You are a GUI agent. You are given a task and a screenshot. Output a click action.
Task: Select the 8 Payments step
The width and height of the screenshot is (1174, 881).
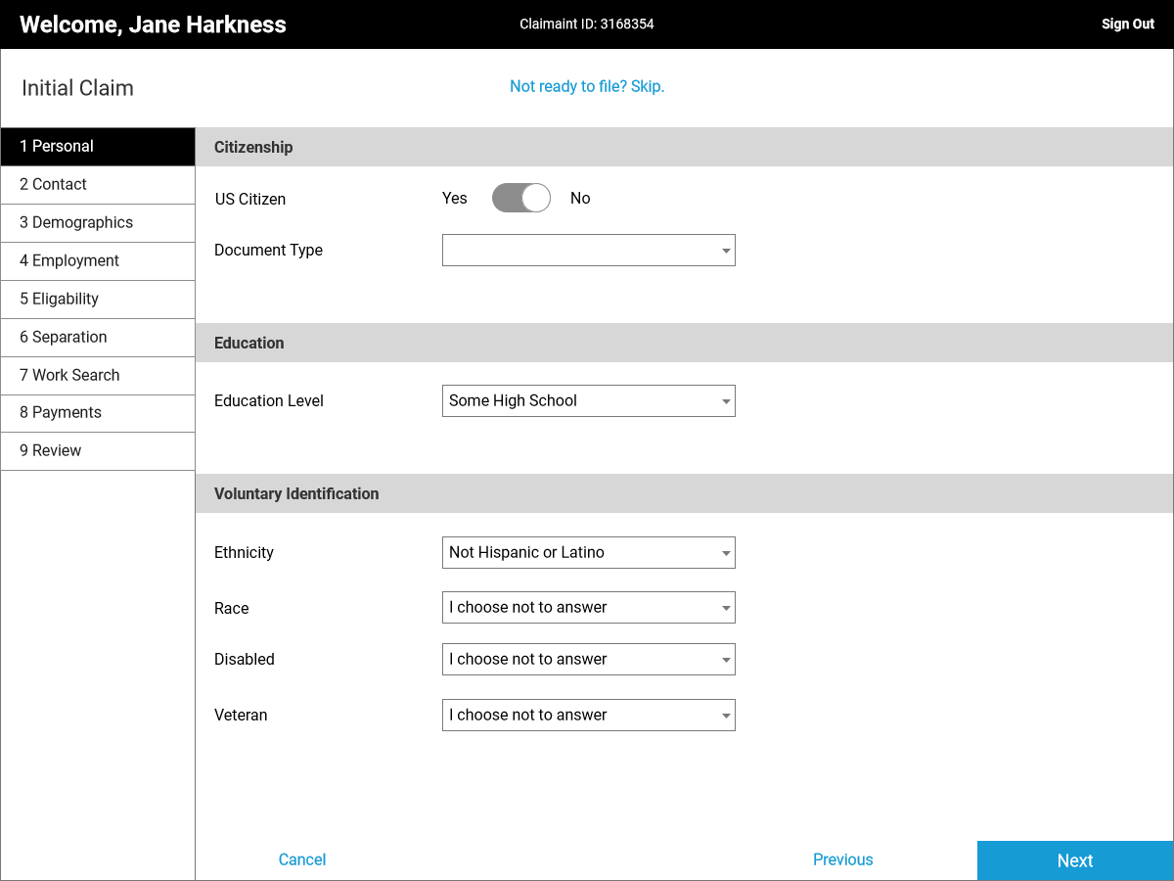coord(98,413)
